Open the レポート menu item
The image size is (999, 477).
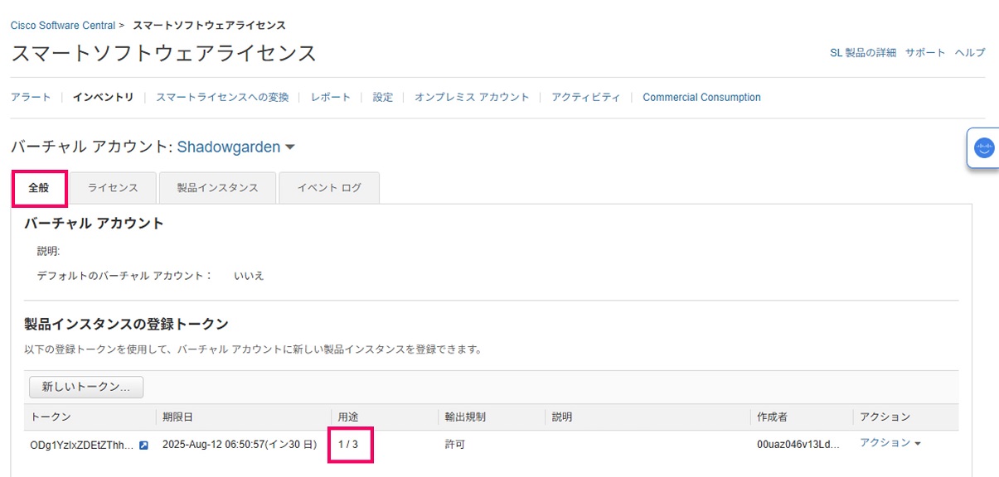[331, 97]
